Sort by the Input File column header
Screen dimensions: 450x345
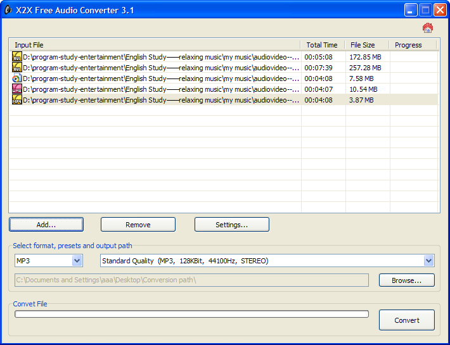coord(155,45)
